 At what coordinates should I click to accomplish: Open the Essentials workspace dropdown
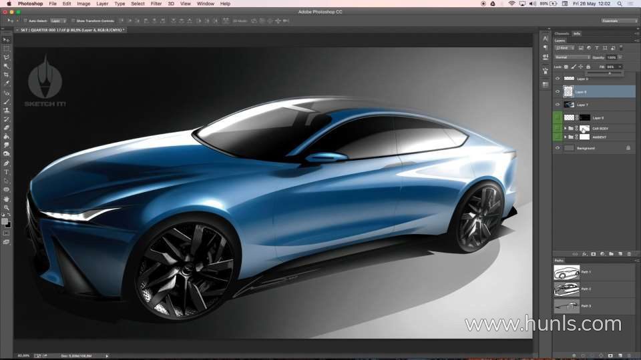pyautogui.click(x=619, y=21)
